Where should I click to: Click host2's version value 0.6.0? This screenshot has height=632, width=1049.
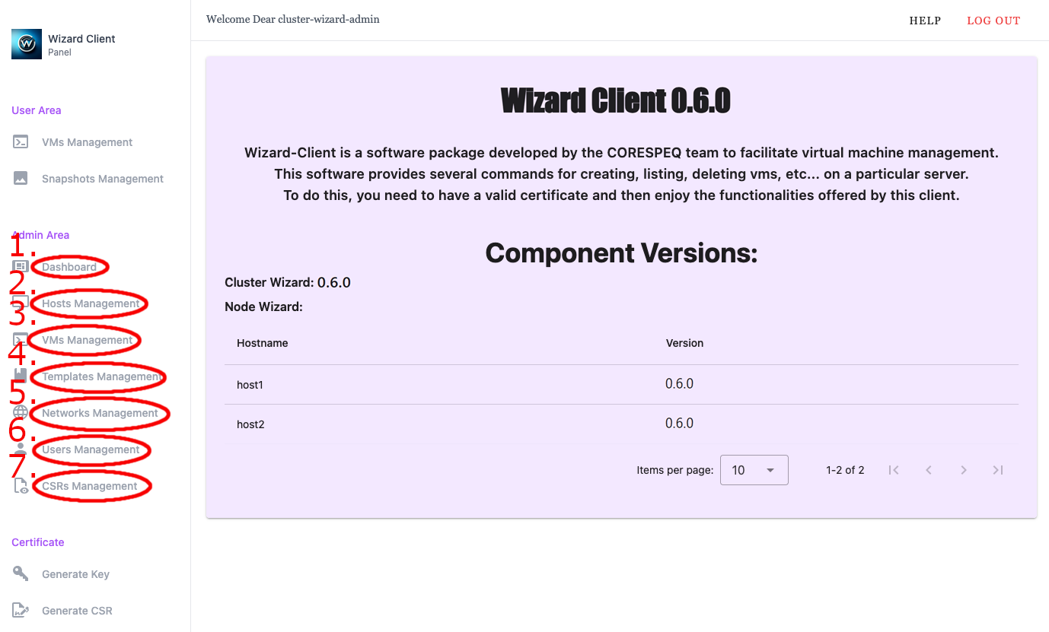[679, 424]
